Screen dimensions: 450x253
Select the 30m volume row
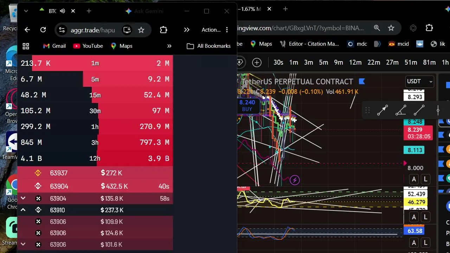(95, 111)
